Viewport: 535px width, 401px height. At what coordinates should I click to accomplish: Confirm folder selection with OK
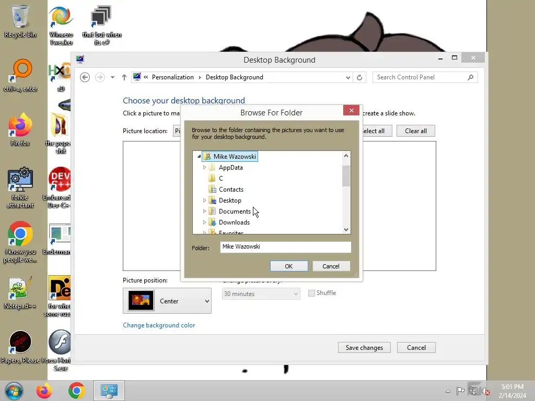(288, 266)
